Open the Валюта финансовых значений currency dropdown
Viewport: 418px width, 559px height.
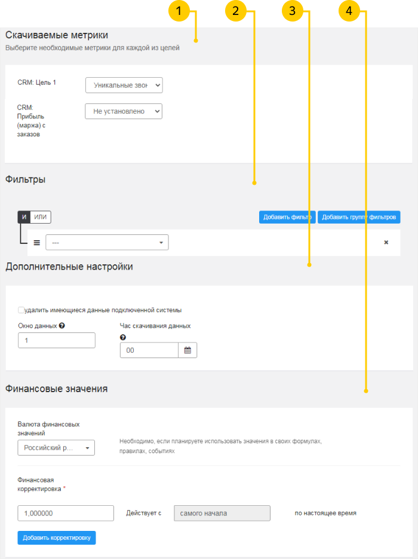pyautogui.click(x=56, y=448)
